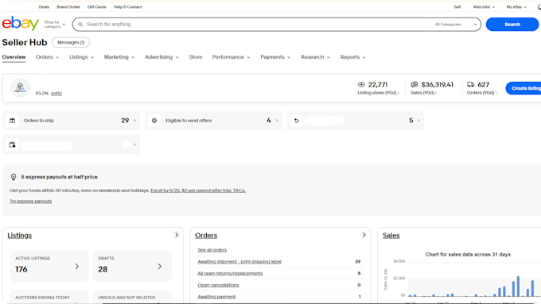The image size is (541, 304).
Task: Open Drafts chevron
Action: tap(159, 267)
